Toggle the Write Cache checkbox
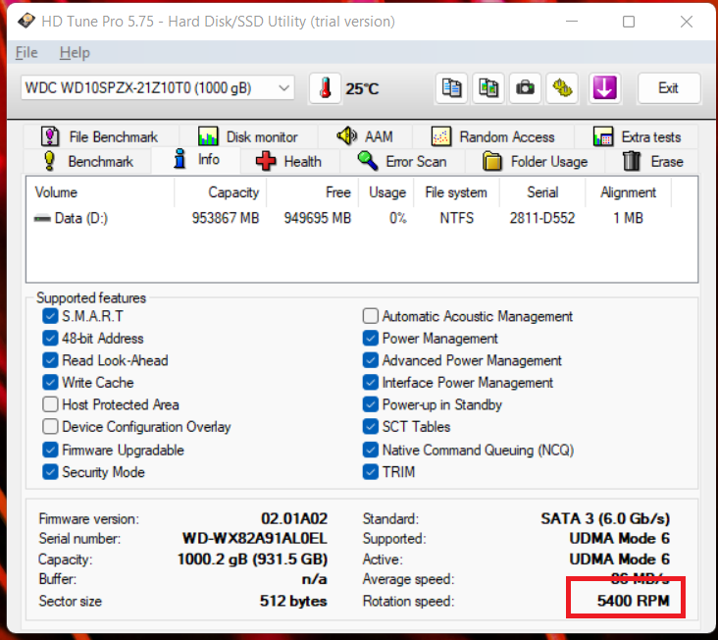718x640 pixels. click(50, 382)
